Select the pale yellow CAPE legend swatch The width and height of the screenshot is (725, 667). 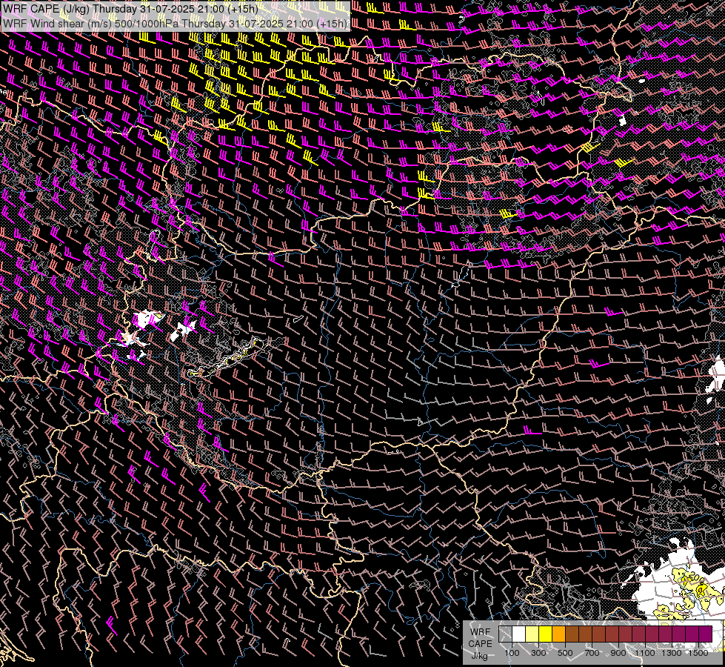pos(532,634)
